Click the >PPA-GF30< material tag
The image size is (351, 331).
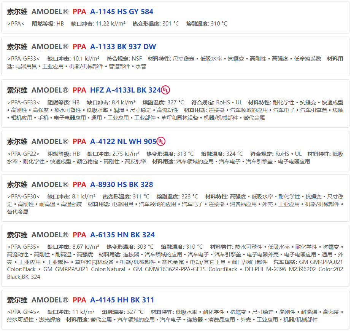pyautogui.click(x=24, y=197)
